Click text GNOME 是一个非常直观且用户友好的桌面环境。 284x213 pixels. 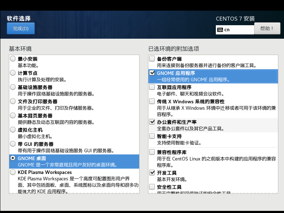click(x=67, y=165)
